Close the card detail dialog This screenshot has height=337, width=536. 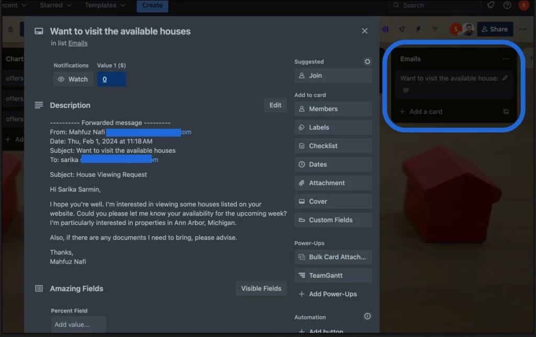tap(365, 31)
